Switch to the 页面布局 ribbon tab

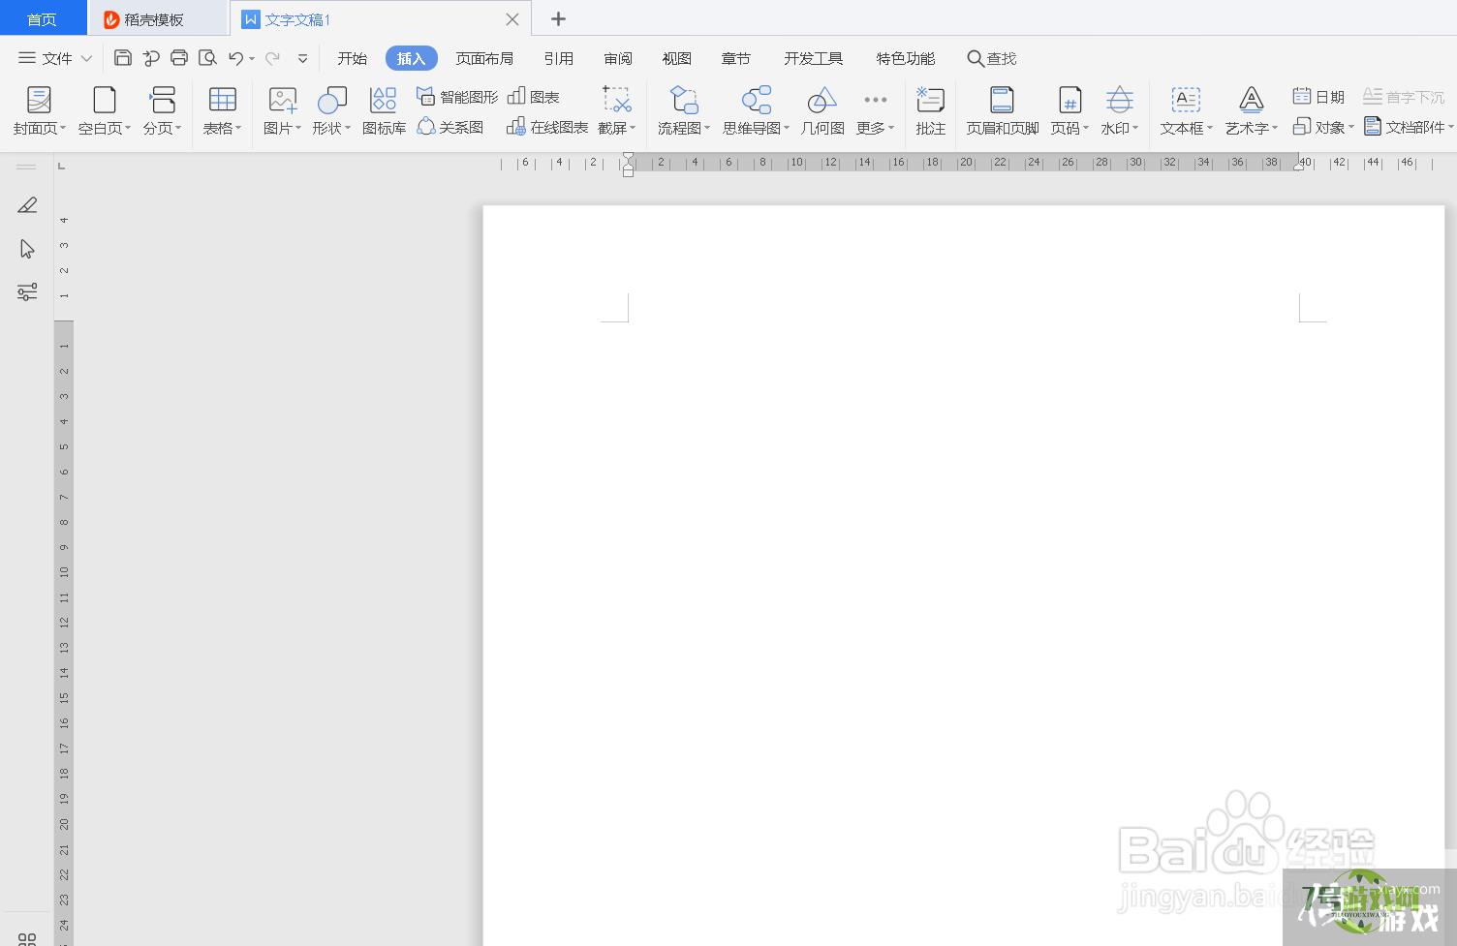point(484,58)
